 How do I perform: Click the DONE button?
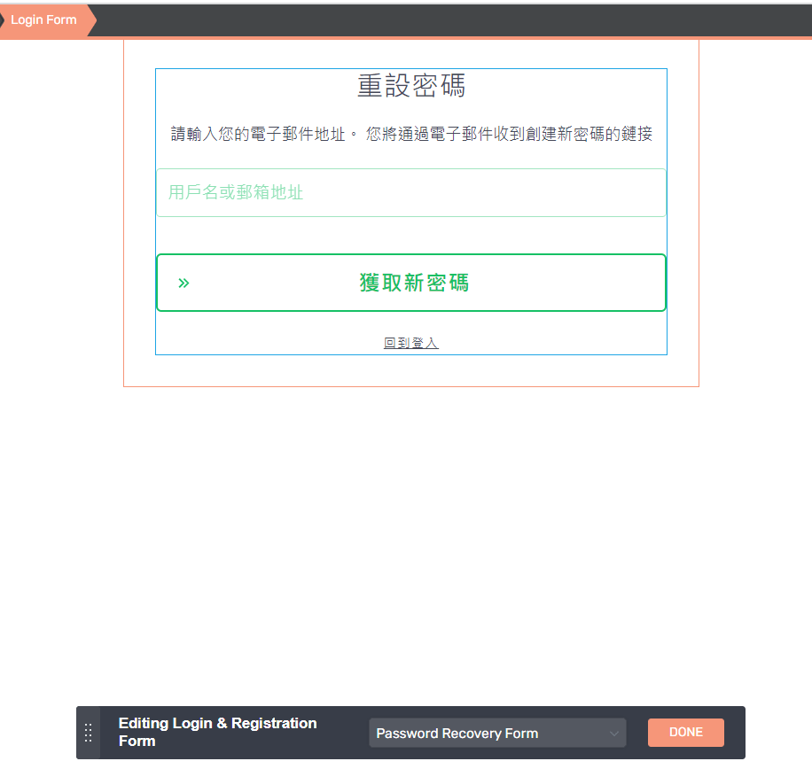coord(685,733)
